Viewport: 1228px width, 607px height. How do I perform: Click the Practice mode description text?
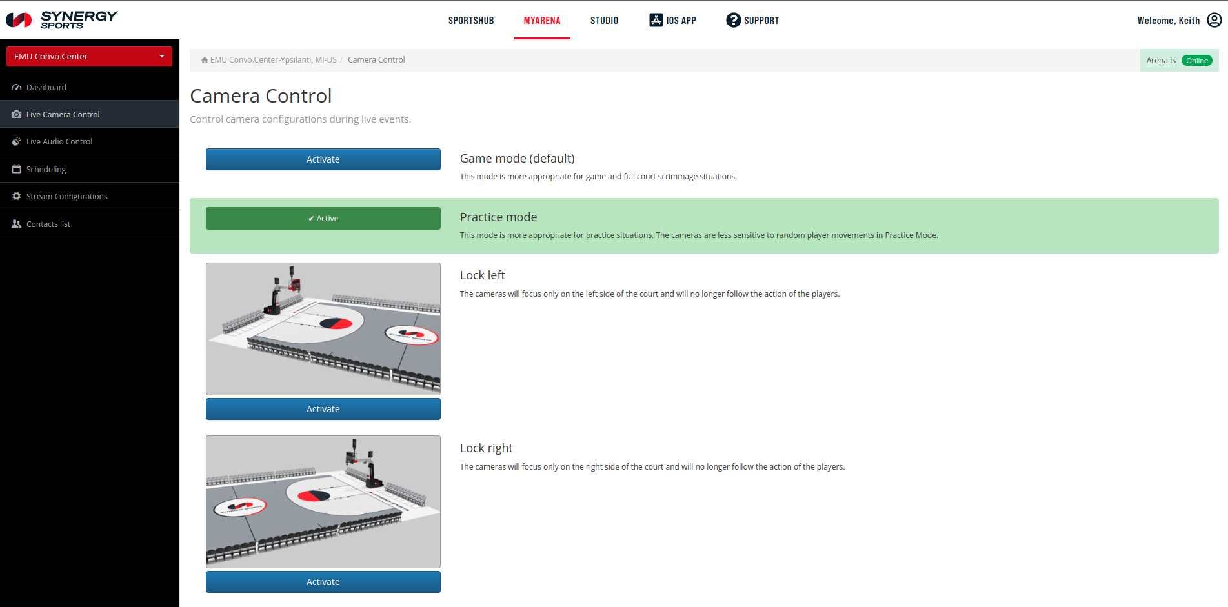pyautogui.click(x=699, y=235)
